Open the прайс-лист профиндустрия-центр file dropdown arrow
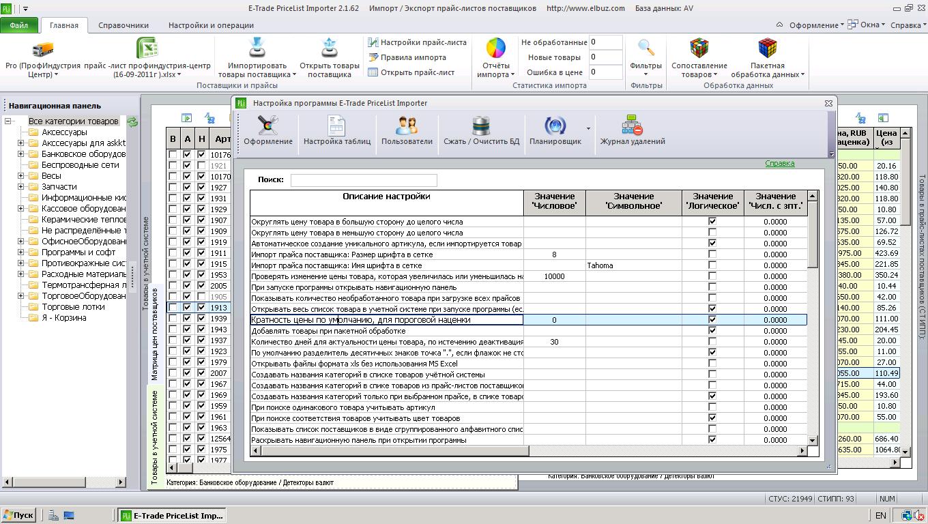 click(179, 75)
